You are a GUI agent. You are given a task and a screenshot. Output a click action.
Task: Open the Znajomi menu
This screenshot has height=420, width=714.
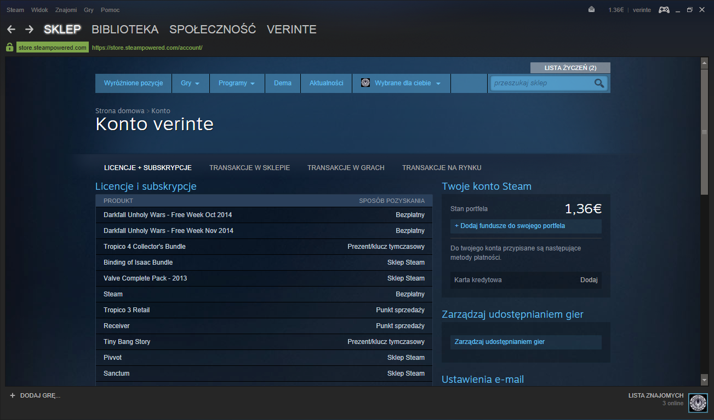[66, 10]
